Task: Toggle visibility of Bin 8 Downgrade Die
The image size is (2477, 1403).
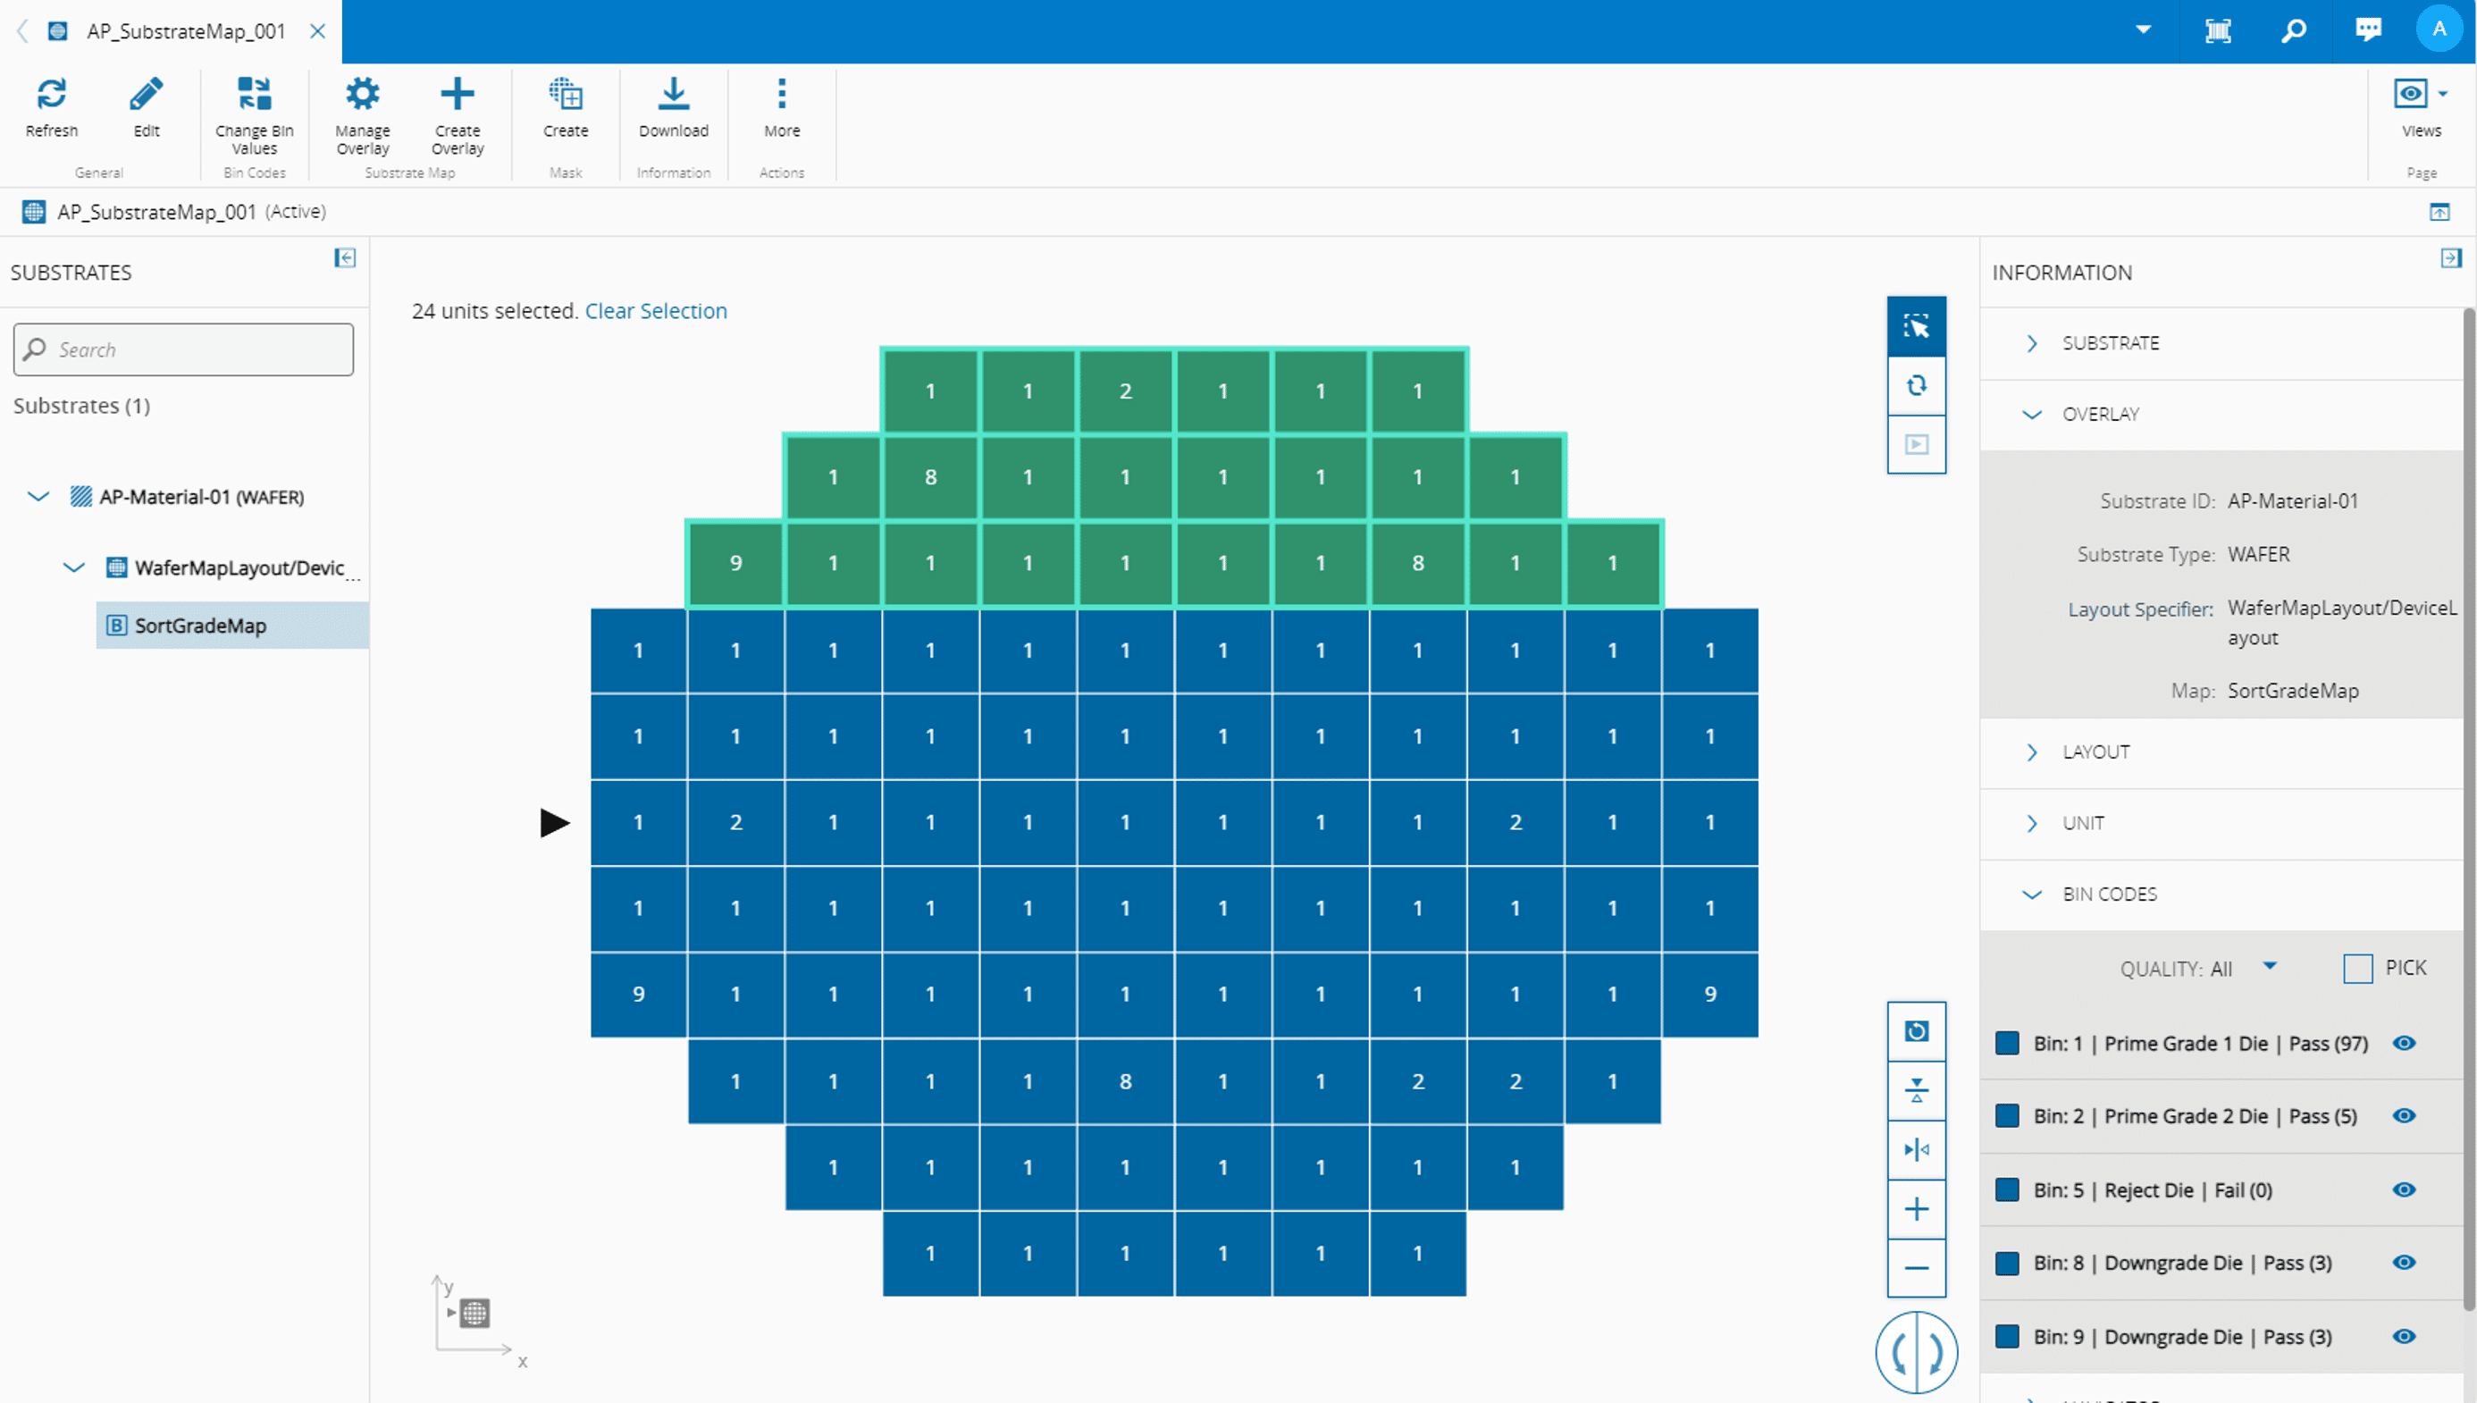Action: [2404, 1263]
